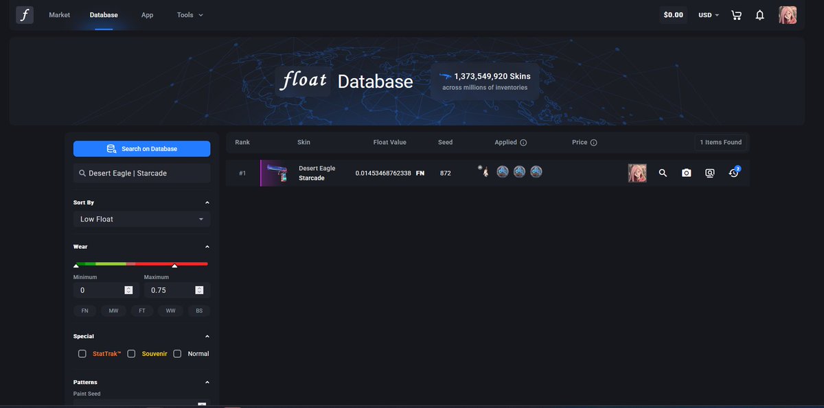Click the search icon inside skin name field
The image size is (824, 408).
click(82, 173)
